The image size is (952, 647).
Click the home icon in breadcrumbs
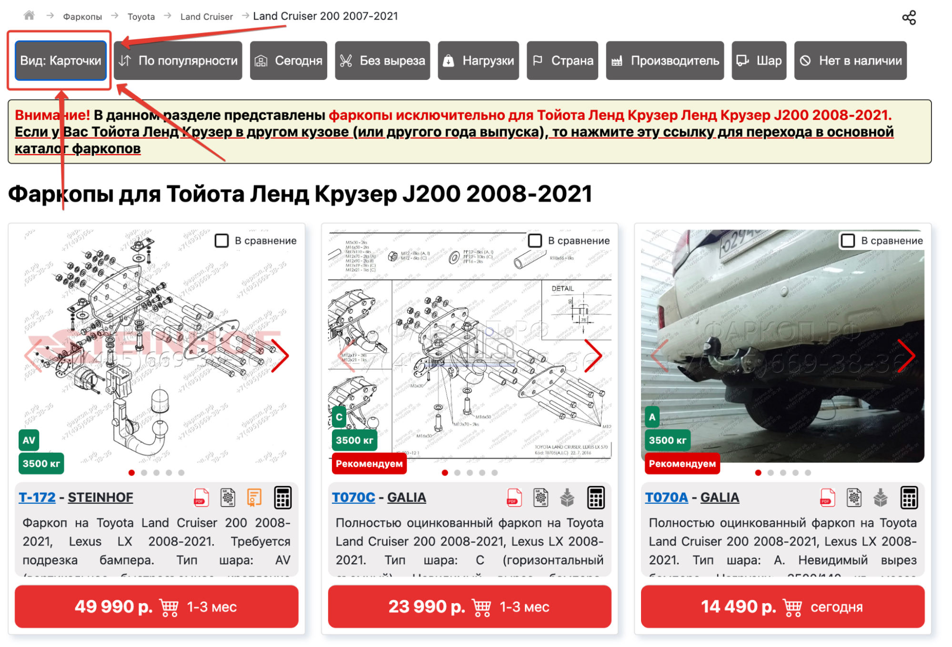[x=29, y=16]
